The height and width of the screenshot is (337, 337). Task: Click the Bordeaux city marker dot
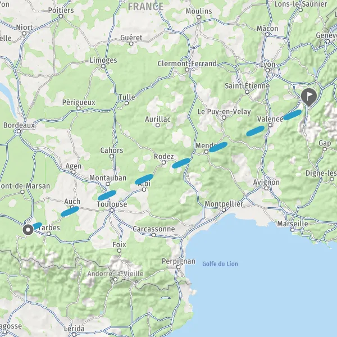(x=19, y=131)
